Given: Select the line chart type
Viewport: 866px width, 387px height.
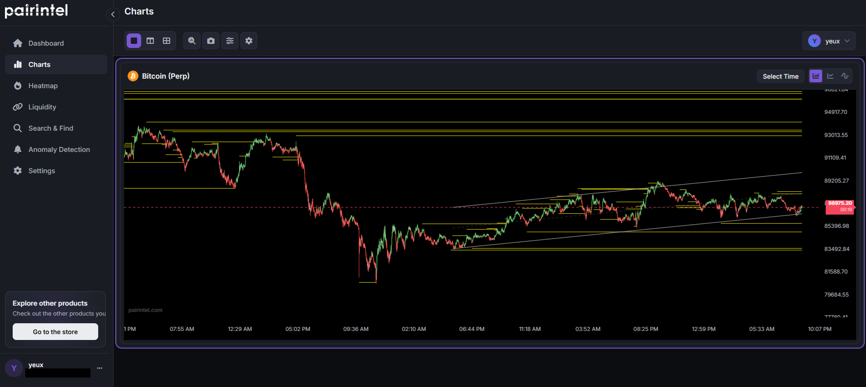Looking at the screenshot, I should coord(830,76).
